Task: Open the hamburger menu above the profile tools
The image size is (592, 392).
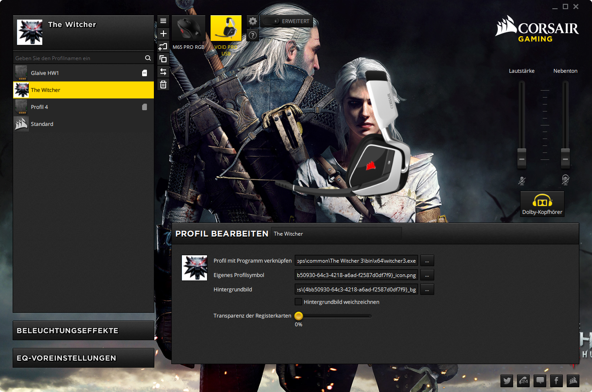Action: click(163, 21)
